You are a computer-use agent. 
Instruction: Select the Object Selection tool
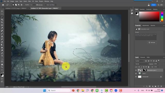pyautogui.click(x=2, y=20)
